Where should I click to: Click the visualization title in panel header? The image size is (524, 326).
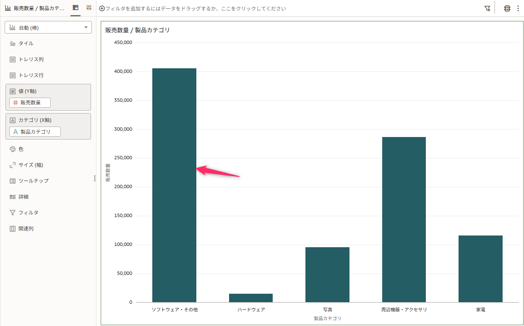(39, 8)
